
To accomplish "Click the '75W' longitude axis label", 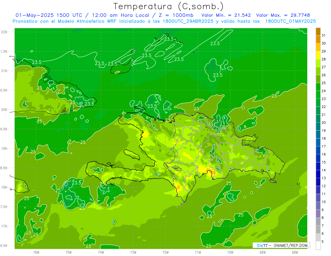I will pyautogui.click(x=69, y=252).
